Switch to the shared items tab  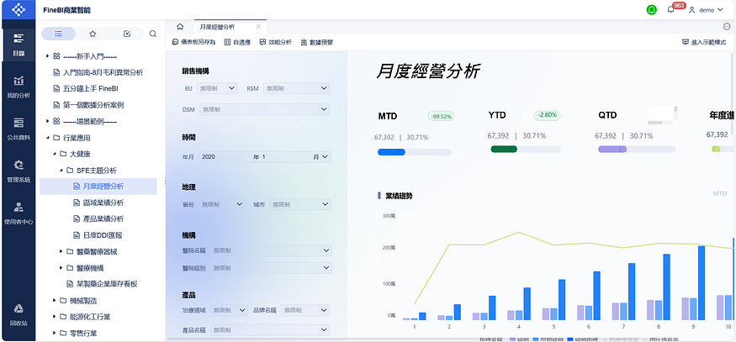[127, 34]
